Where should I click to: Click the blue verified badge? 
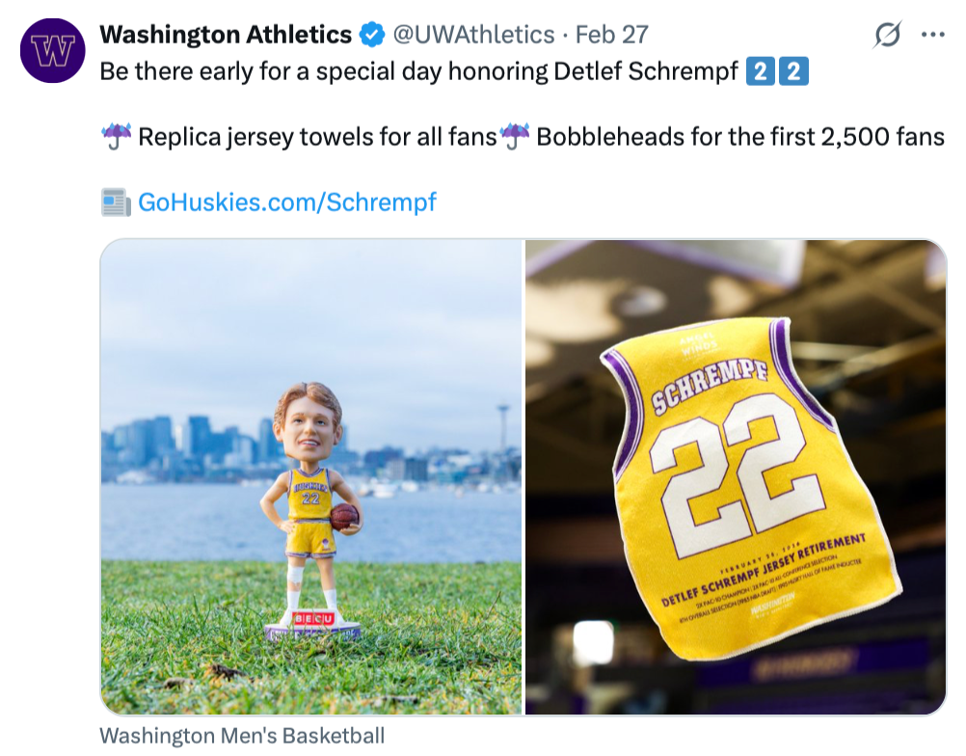(371, 36)
